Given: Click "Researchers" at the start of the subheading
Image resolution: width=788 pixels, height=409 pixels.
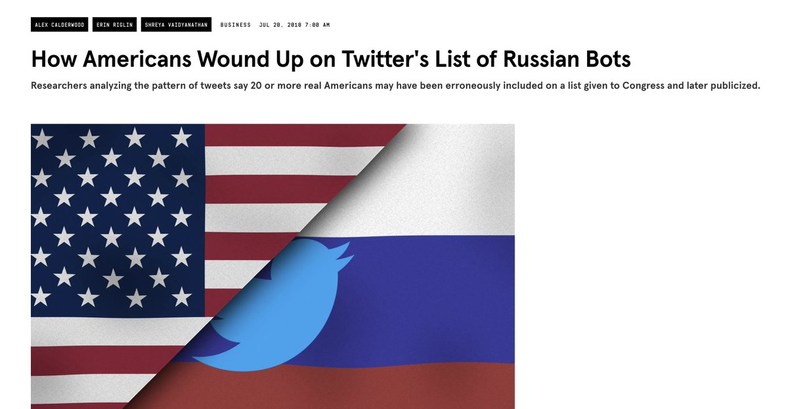Looking at the screenshot, I should click(x=60, y=86).
